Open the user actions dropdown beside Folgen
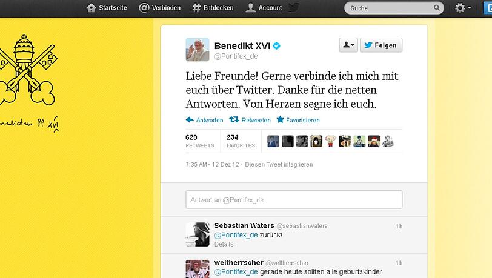This screenshot has height=278, width=492. pyautogui.click(x=348, y=45)
